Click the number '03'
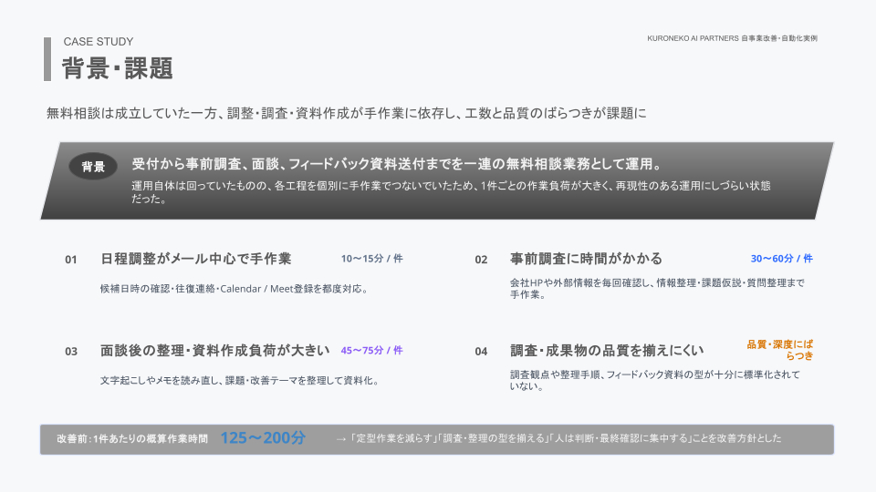The height and width of the screenshot is (492, 876). [x=71, y=352]
